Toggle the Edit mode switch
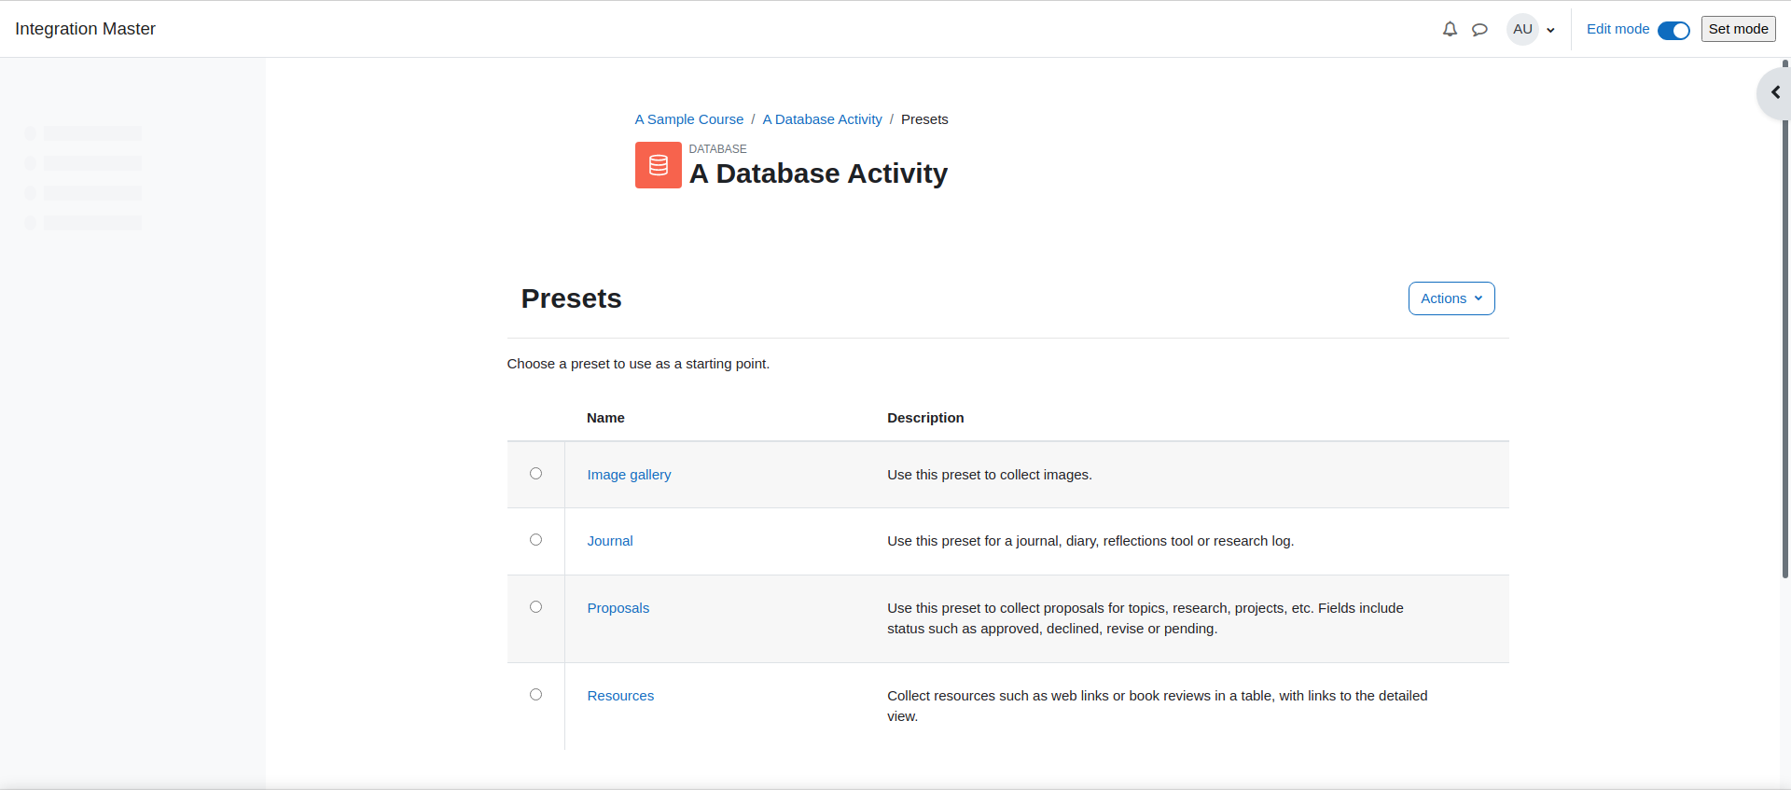Screen dimensions: 1791x790 pos(1673,30)
